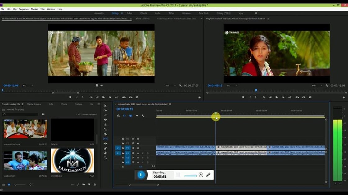
Task: Select the Razor tool
Action: click(106, 134)
